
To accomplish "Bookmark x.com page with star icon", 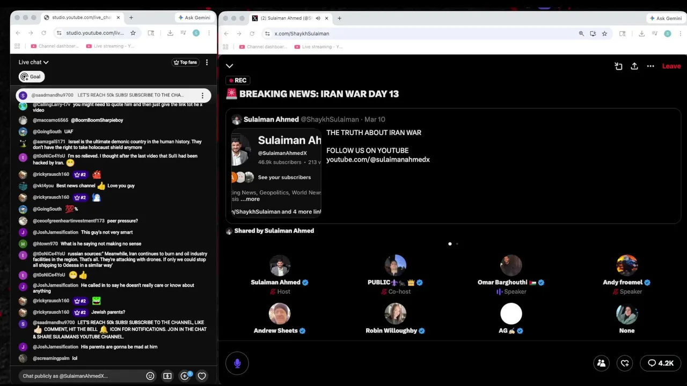I will coord(604,33).
